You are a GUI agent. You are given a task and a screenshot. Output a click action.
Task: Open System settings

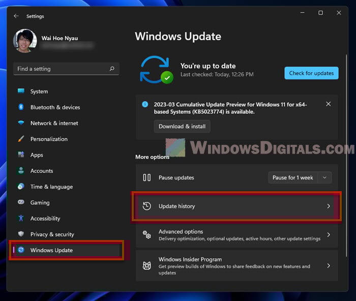pos(66,91)
